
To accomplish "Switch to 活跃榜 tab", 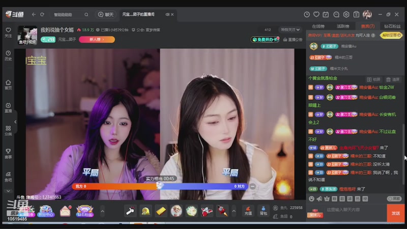I will pyautogui.click(x=343, y=26).
